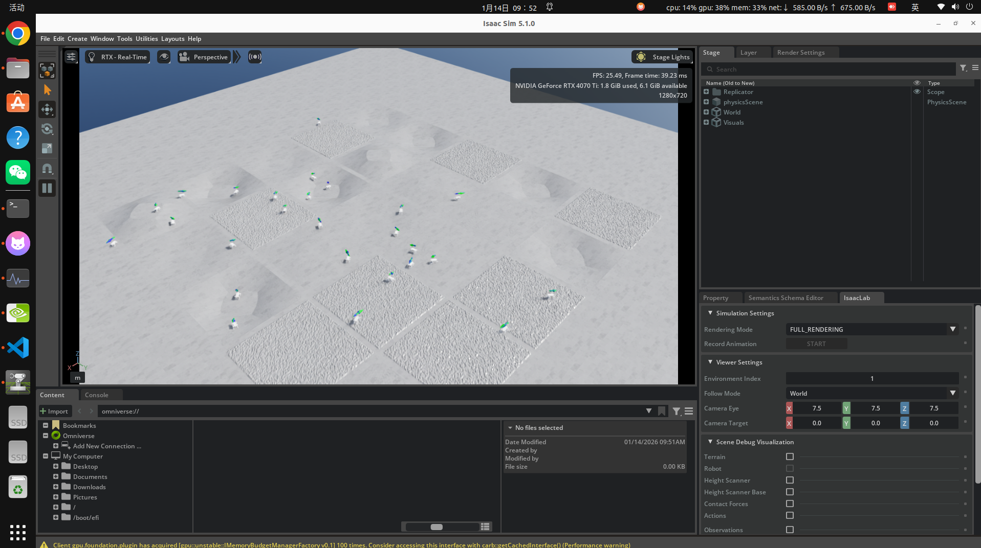981x548 pixels.
Task: Click the Content browser filter icon
Action: (x=677, y=411)
